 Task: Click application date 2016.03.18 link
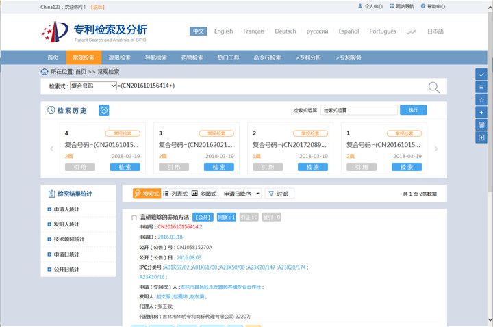(170, 237)
